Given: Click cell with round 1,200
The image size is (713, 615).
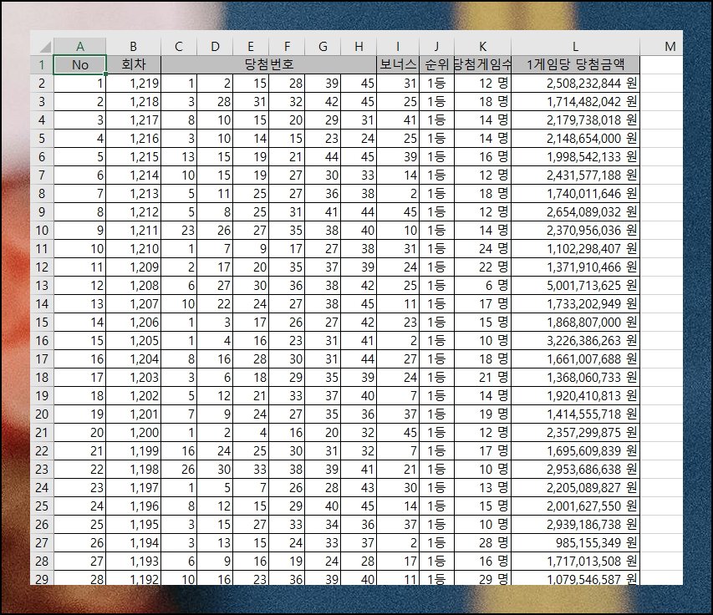Looking at the screenshot, I should pyautogui.click(x=133, y=432).
